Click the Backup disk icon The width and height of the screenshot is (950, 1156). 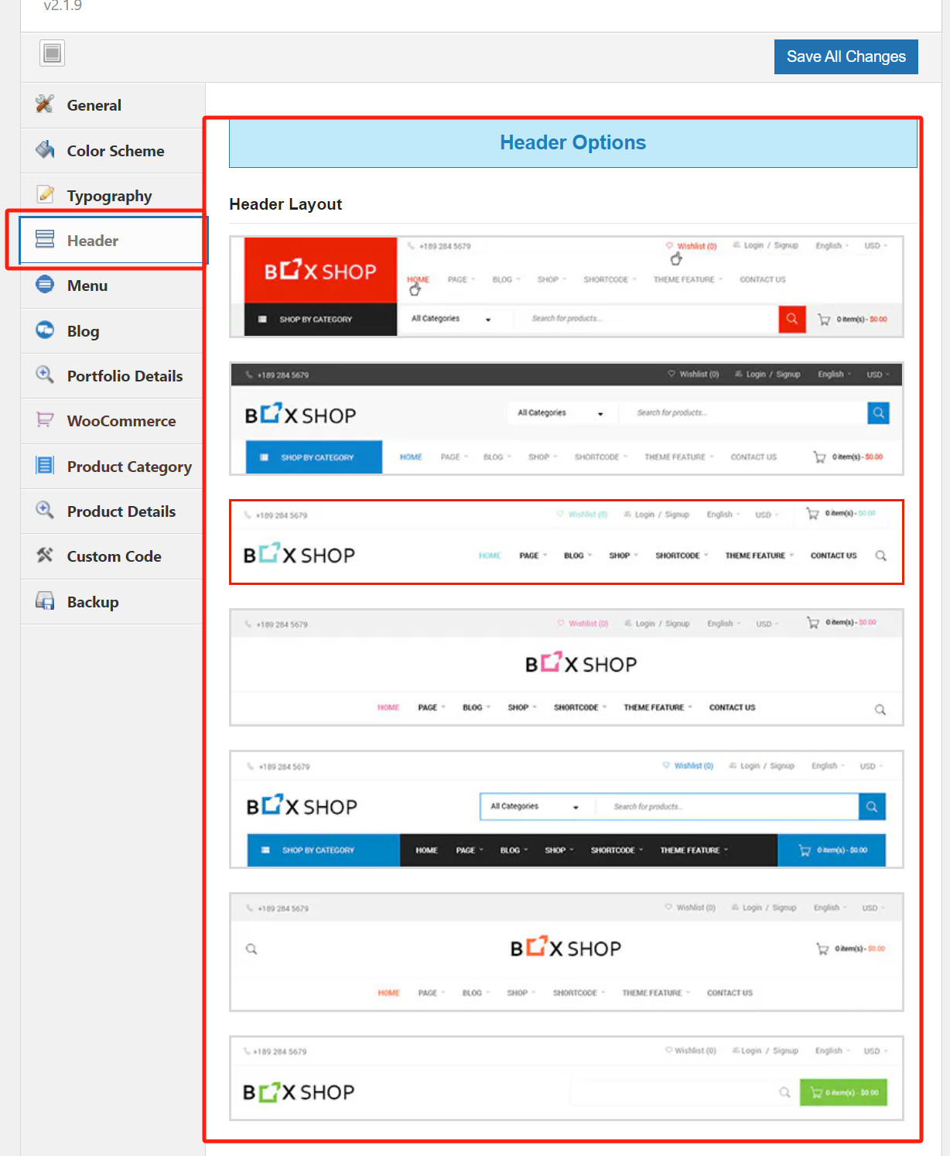tap(44, 601)
